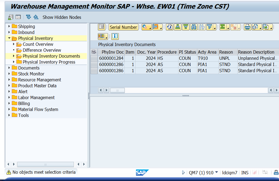The width and height of the screenshot is (279, 181).
Task: Expand the Inbound folder node
Action: click(x=9, y=32)
